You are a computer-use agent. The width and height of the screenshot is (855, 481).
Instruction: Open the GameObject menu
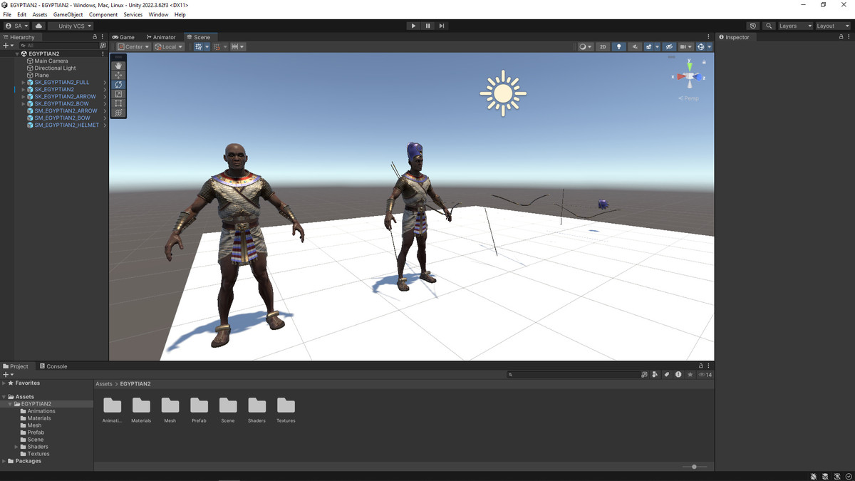point(68,14)
